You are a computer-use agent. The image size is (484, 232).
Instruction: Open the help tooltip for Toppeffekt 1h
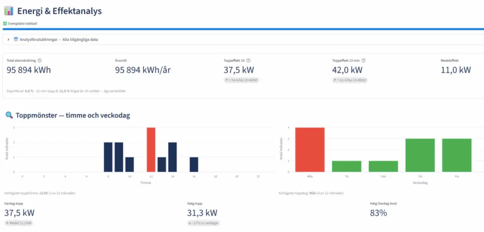249,60
